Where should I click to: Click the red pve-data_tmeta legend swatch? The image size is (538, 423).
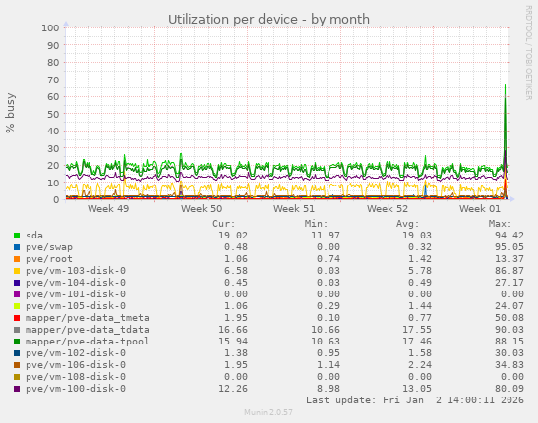[17, 318]
